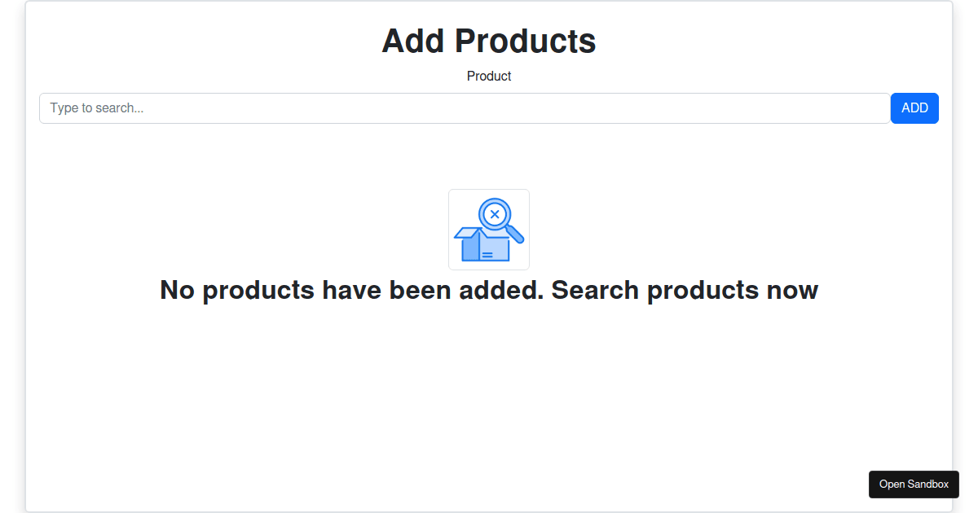Click the label lines on the box graphic
Screen dimensions: 978x513
487,255
